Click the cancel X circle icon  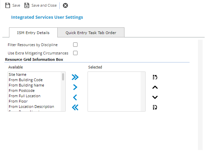coord(65,5)
